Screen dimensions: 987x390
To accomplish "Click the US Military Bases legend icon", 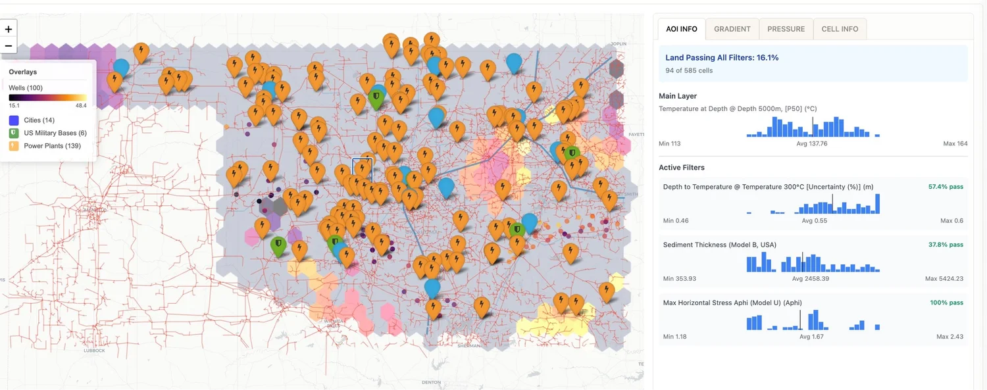I will [14, 133].
